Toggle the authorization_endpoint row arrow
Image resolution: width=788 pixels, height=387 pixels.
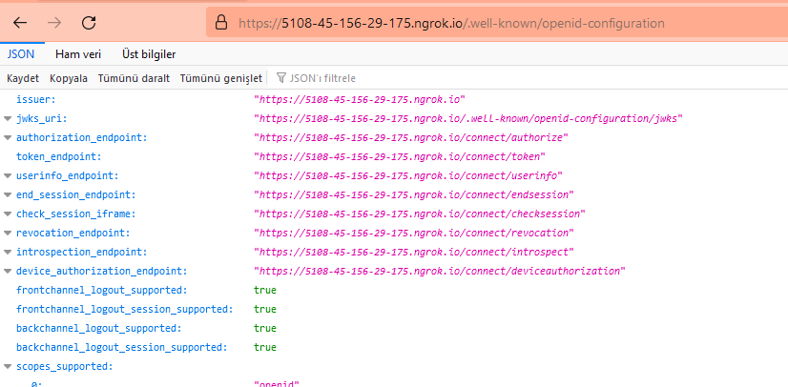point(8,137)
